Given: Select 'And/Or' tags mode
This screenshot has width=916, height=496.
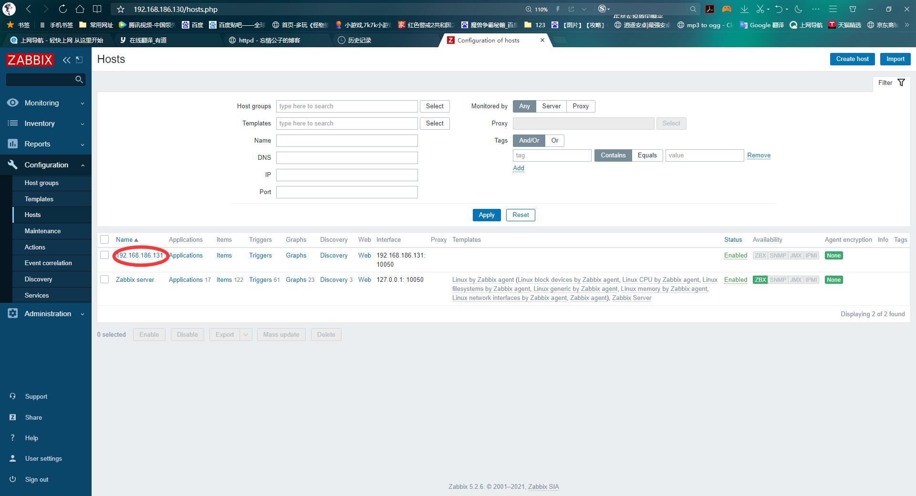Looking at the screenshot, I should (529, 141).
